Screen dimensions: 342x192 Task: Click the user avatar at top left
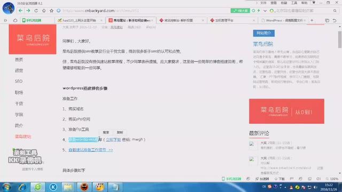click(9, 8)
